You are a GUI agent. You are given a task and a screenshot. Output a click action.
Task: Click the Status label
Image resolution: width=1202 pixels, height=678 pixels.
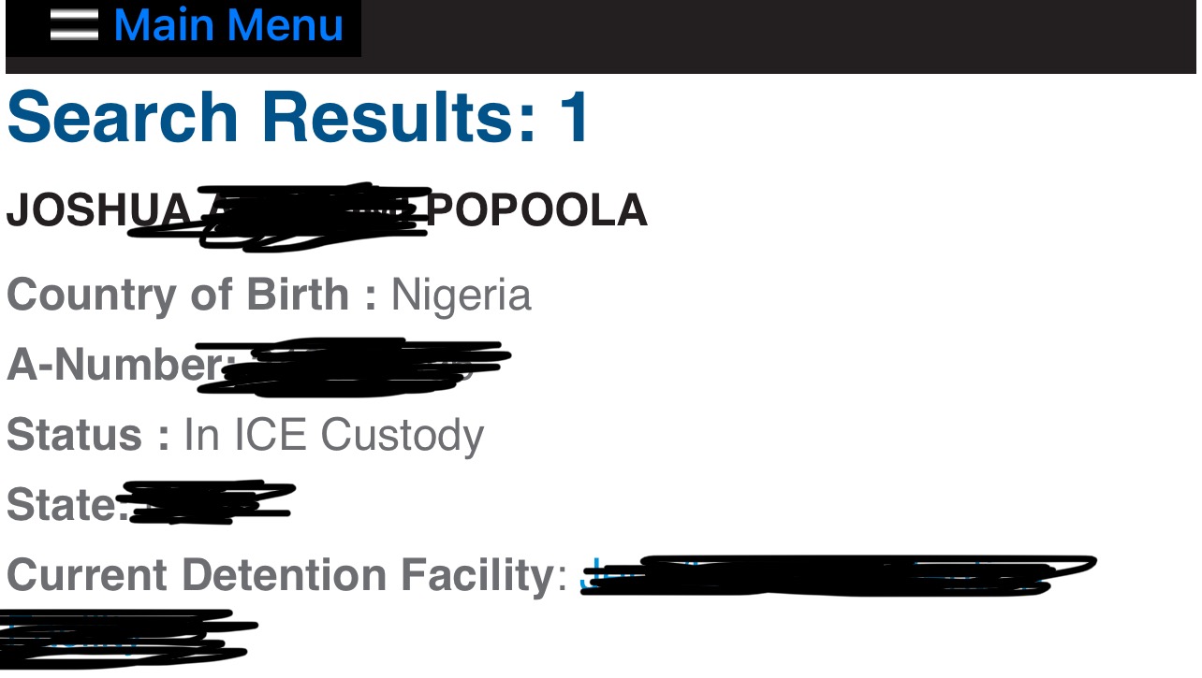(88, 435)
